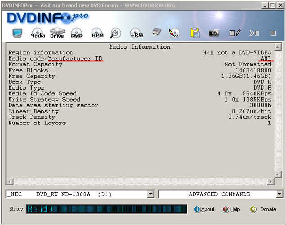Select the 'AML' manufacturer value
The image size is (286, 225).
coord(266,59)
